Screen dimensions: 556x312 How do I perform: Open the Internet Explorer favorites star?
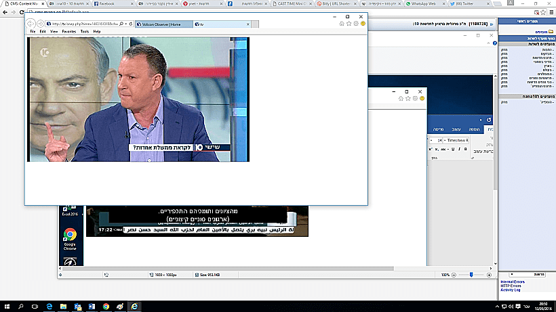point(349,24)
